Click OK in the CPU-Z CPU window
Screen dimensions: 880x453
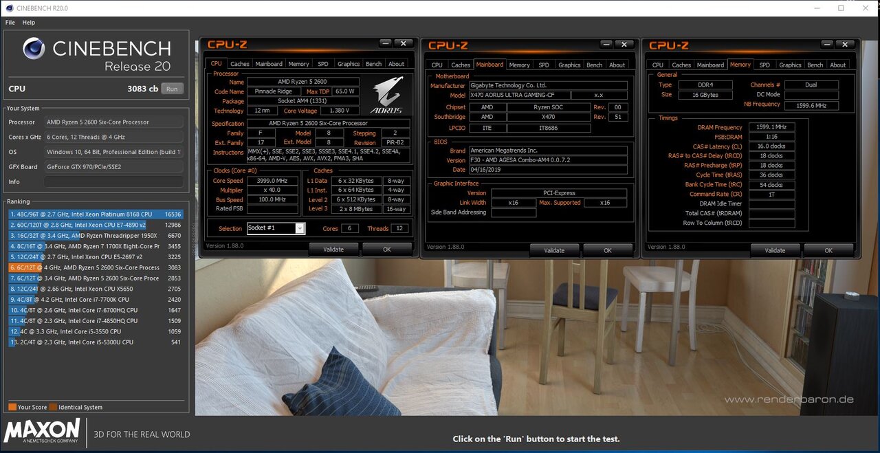tap(387, 249)
